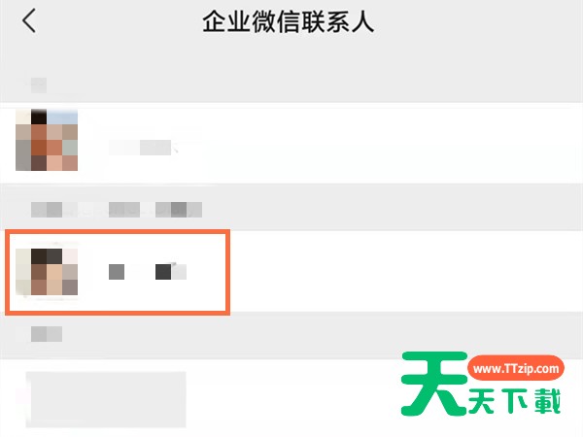Click the empty header area right of the title

(476, 21)
